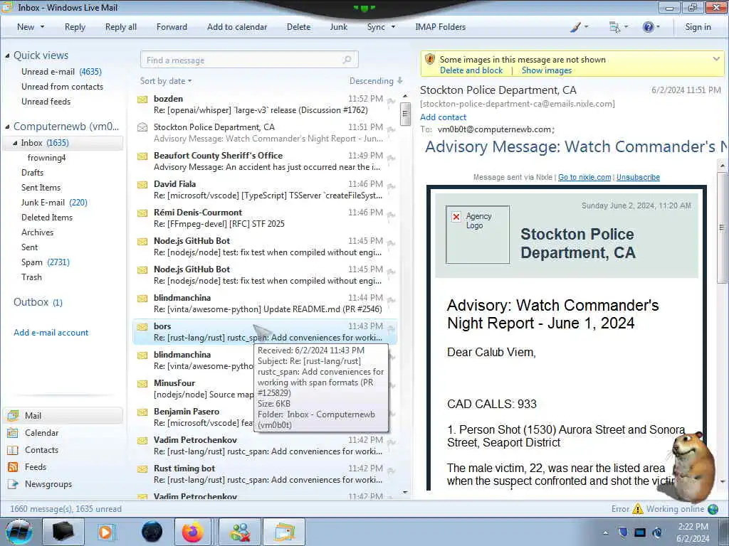Toggle flag on Rust timing bot message
Viewport: 729px width, 546px height.
click(x=391, y=471)
